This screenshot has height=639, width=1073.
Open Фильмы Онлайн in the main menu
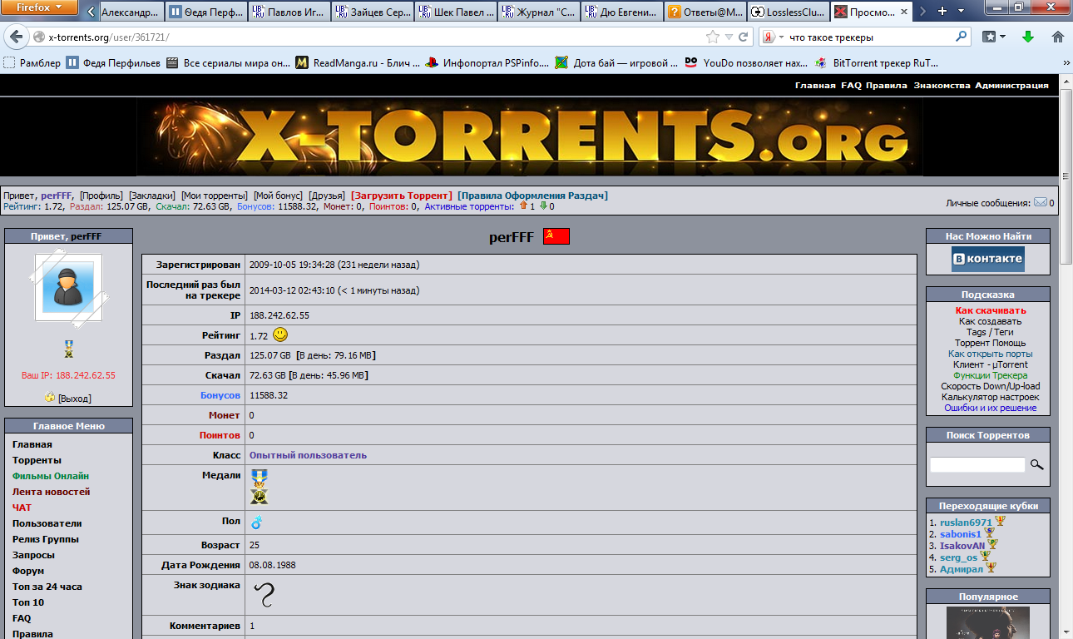(51, 476)
